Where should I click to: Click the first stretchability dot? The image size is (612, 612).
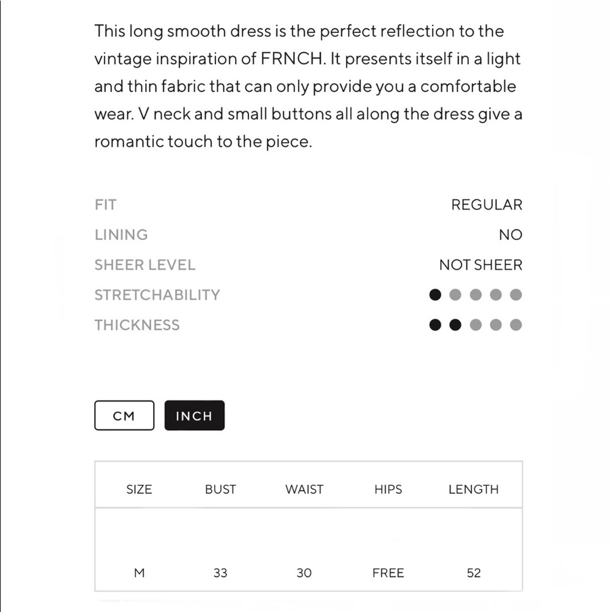click(x=435, y=295)
